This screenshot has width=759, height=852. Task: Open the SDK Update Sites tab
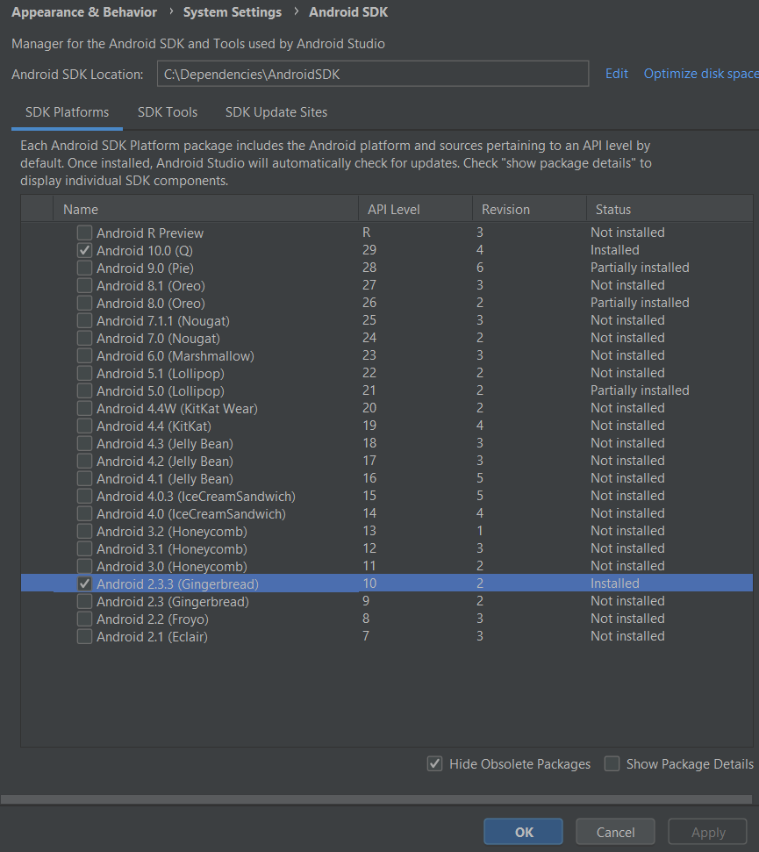[276, 112]
